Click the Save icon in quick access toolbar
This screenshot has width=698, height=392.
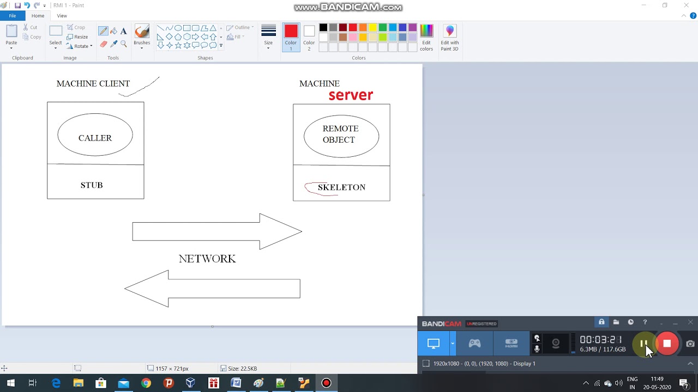pos(17,5)
